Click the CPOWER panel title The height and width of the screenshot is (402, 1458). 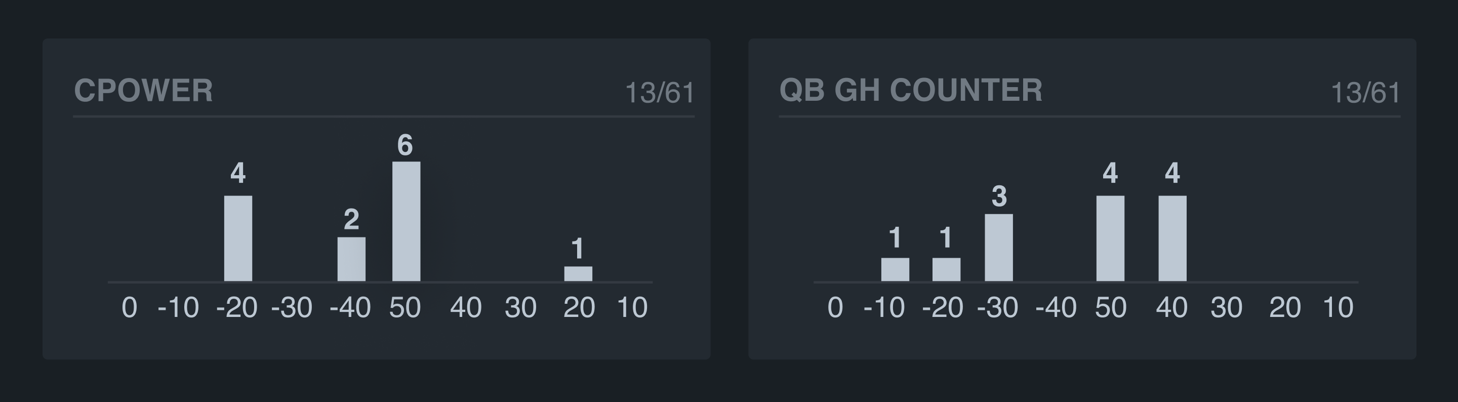(x=143, y=91)
